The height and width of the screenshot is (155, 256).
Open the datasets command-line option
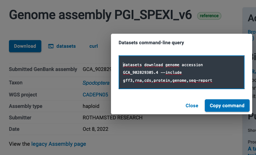[x=66, y=46]
